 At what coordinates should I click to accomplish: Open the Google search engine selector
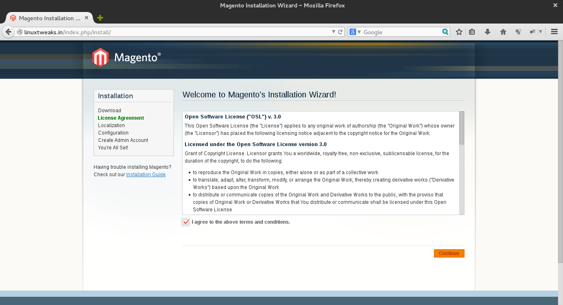tap(355, 32)
